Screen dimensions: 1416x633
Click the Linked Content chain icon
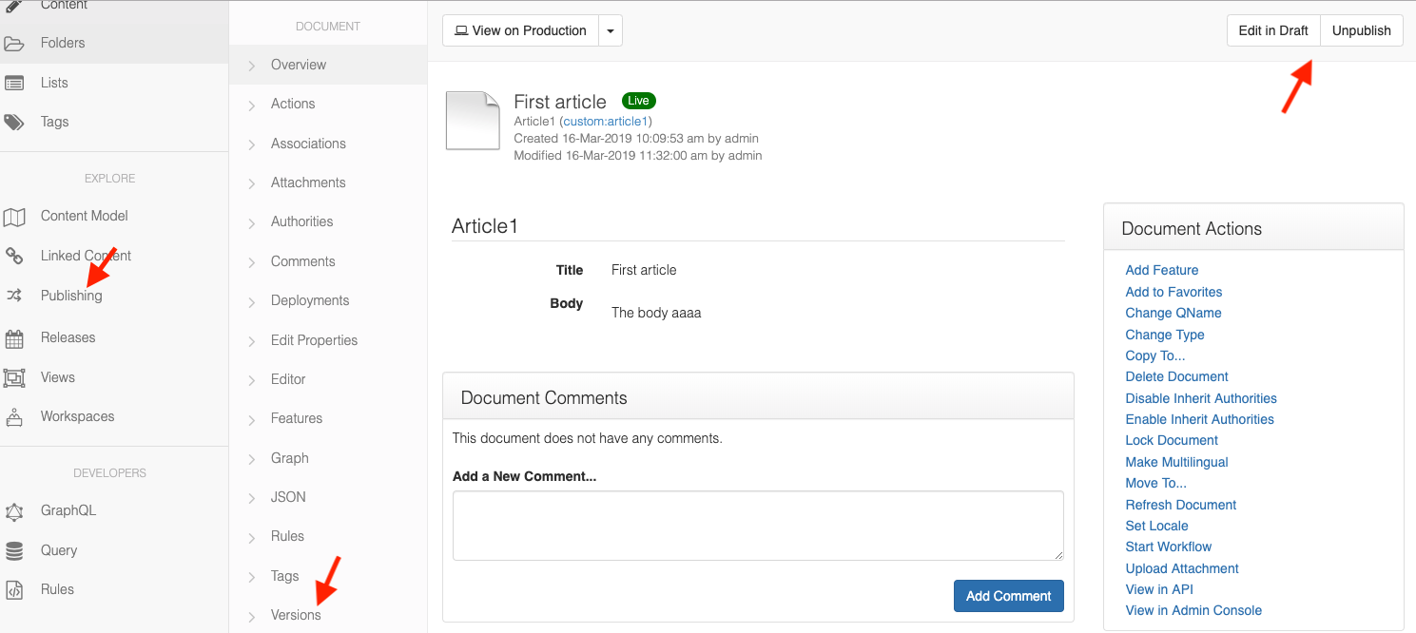point(14,256)
